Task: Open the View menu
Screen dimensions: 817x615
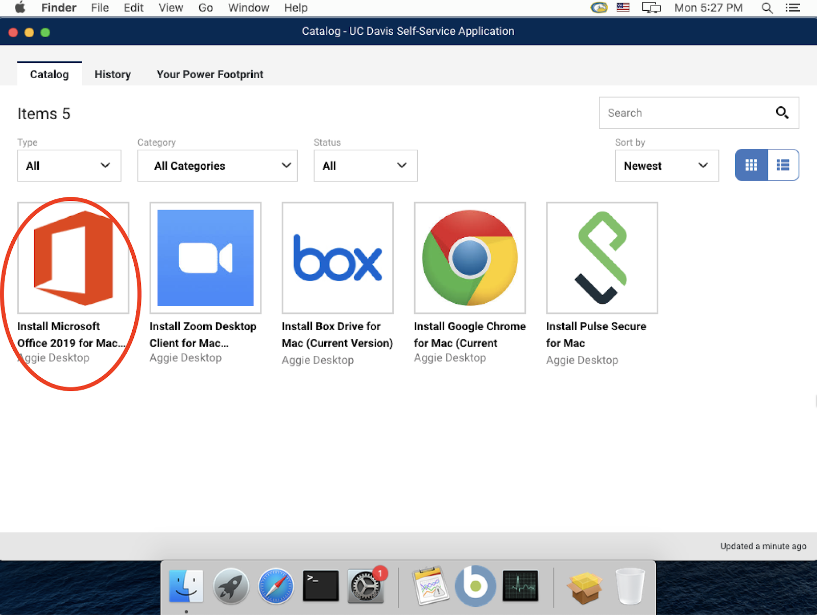Action: point(171,8)
